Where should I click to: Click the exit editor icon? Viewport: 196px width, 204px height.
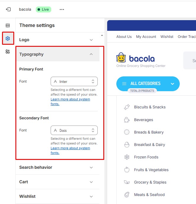(8, 9)
